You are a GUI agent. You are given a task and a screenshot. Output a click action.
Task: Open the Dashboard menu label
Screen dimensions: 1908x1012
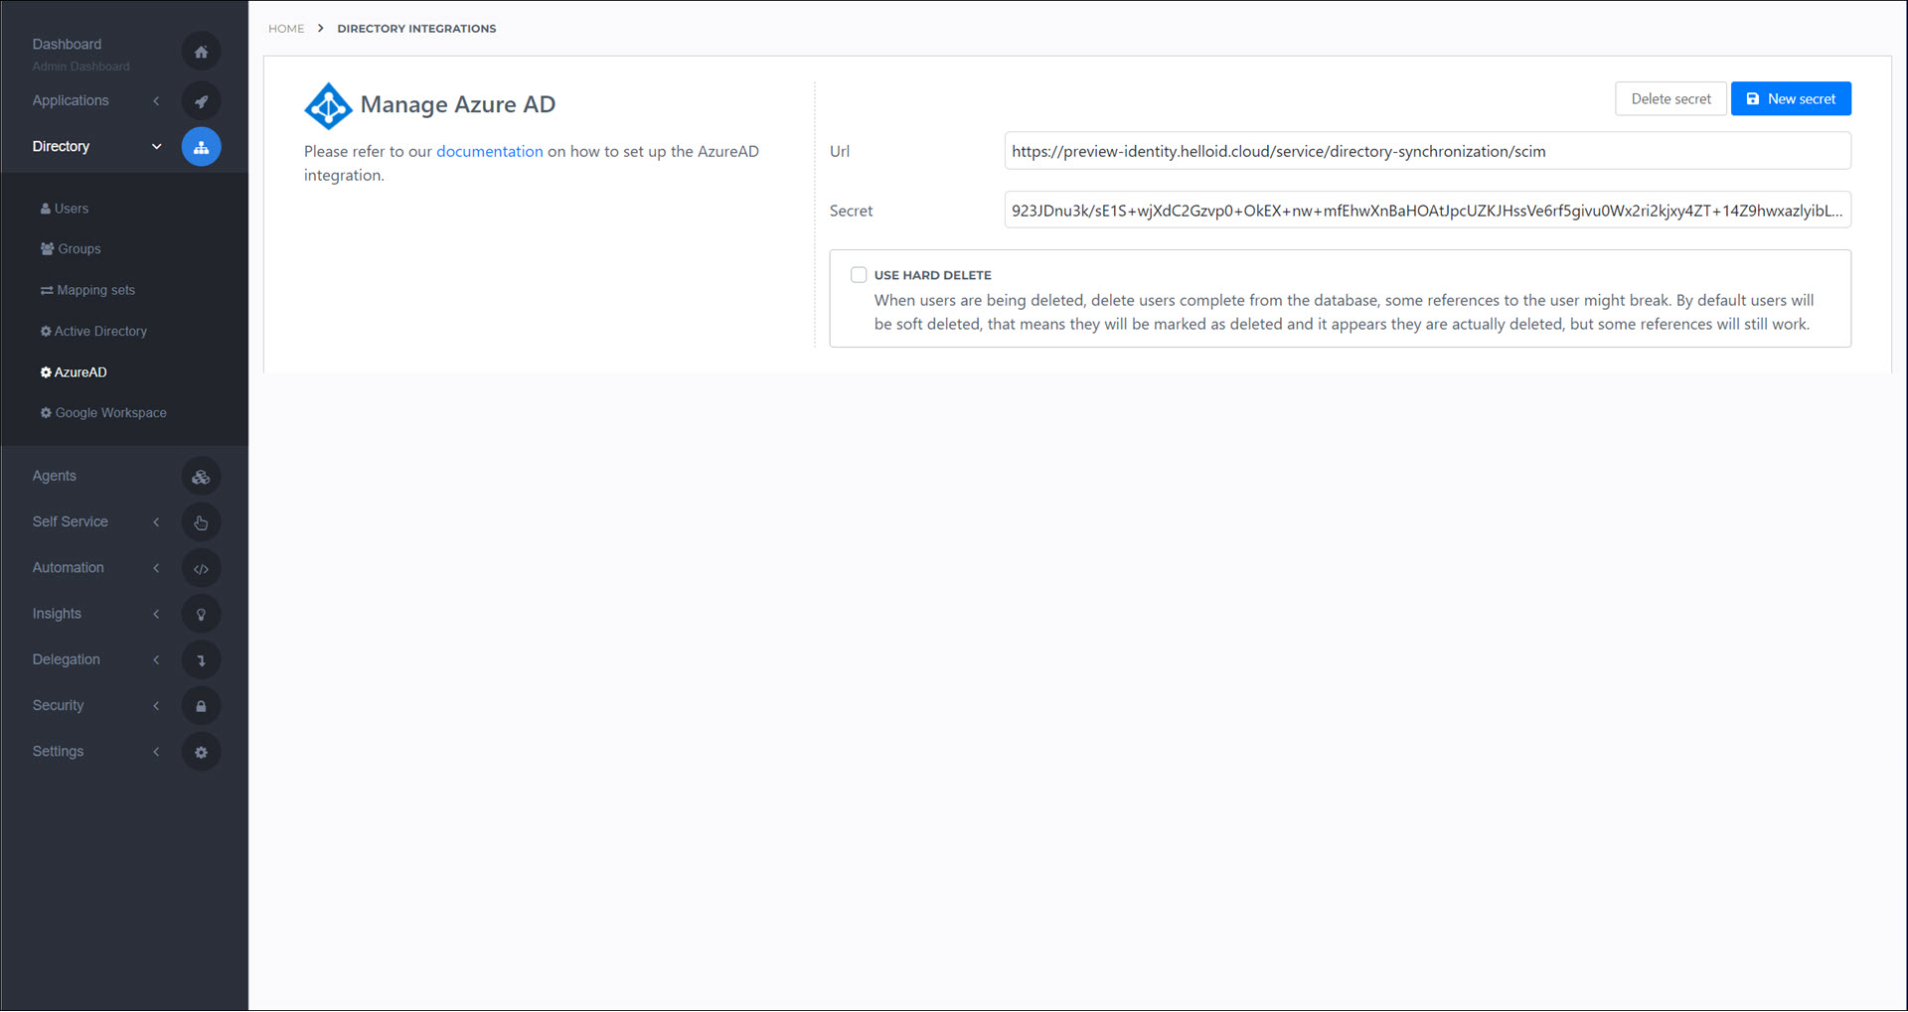[67, 45]
